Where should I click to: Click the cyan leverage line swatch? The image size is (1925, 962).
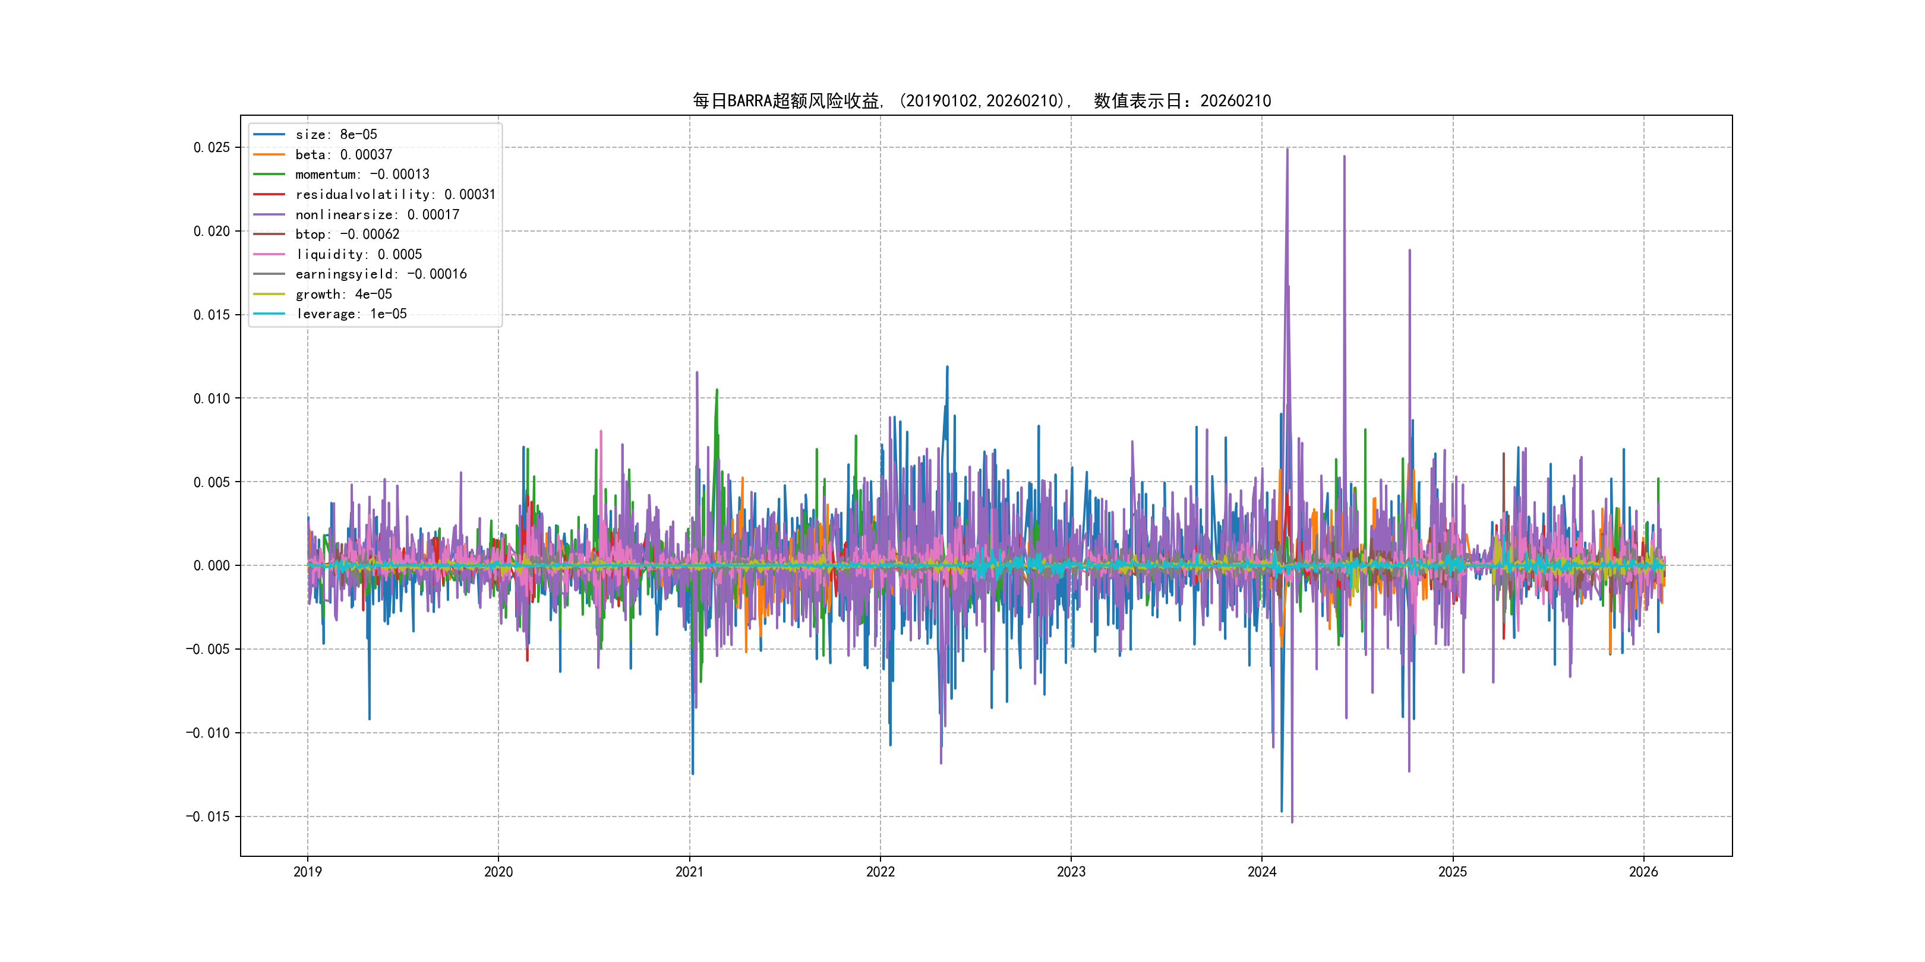tap(269, 314)
